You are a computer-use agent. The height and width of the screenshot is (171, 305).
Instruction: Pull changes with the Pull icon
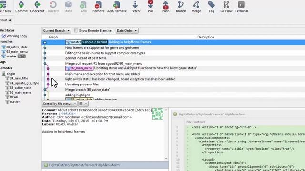pyautogui.click(x=151, y=7)
